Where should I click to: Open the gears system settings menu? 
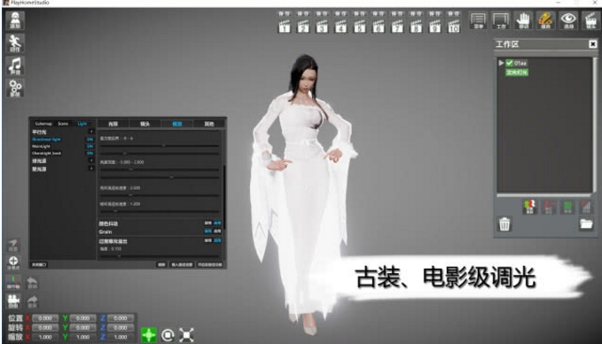click(15, 88)
